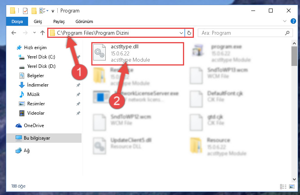
Task: Unpin İndirmeler from quick access
Action: (78, 85)
